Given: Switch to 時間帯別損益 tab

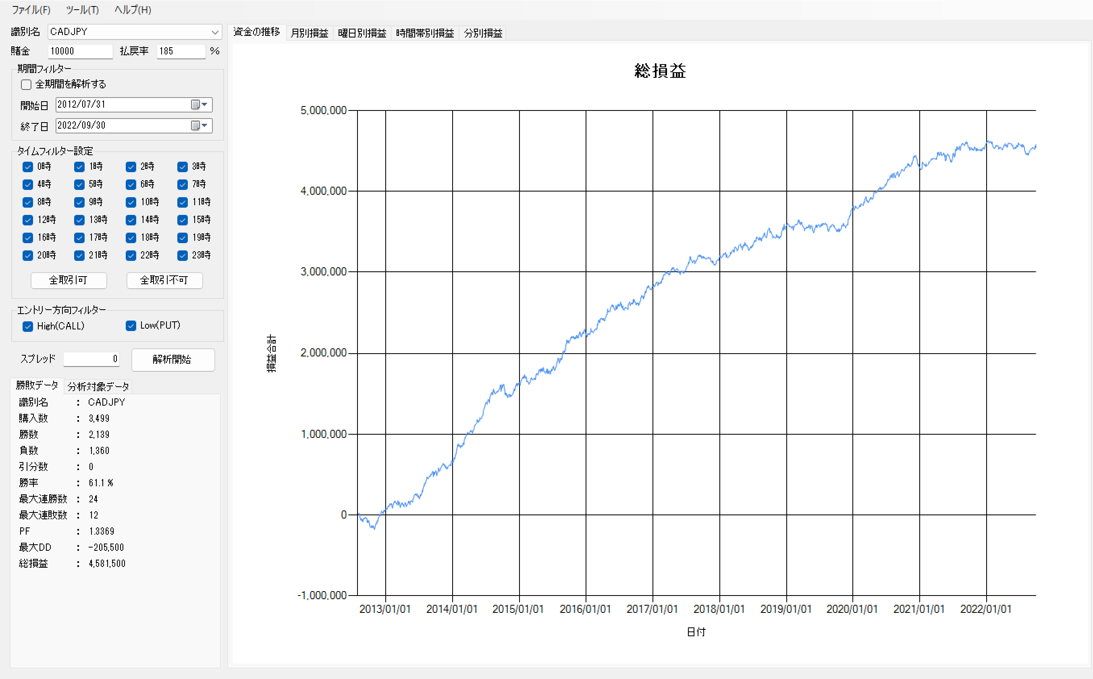Looking at the screenshot, I should pos(425,33).
